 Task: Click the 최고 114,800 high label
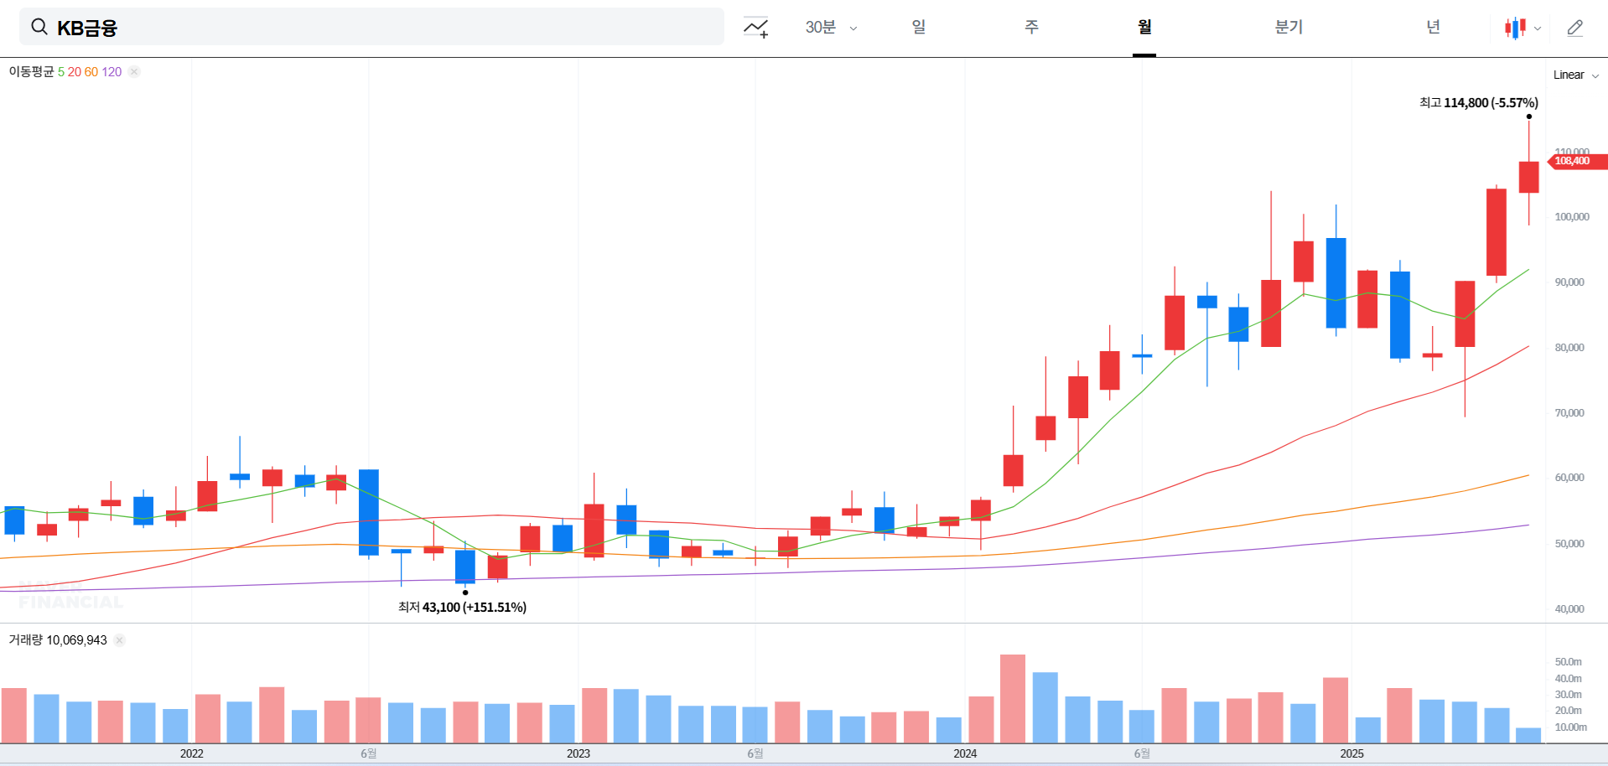coord(1479,102)
